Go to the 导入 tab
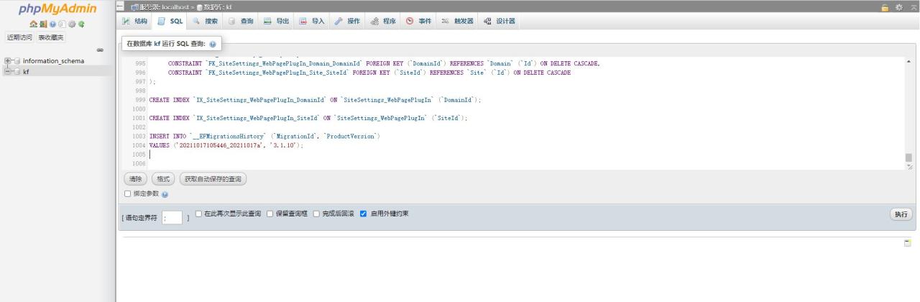Screen dimensions: 920x302 click(x=312, y=21)
